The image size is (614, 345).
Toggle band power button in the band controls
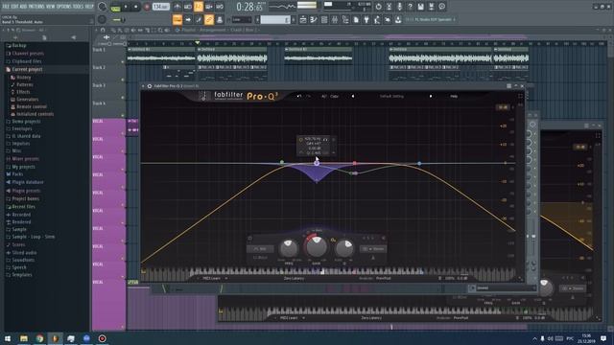[250, 238]
